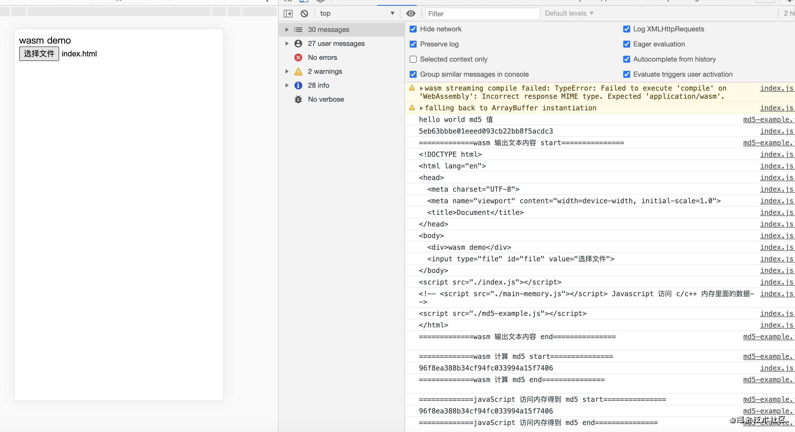Click in the console Filter field
This screenshot has width=795, height=432.
[x=483, y=14]
